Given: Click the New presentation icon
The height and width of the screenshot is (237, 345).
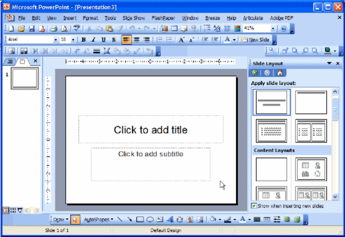Looking at the screenshot, I should (11, 28).
